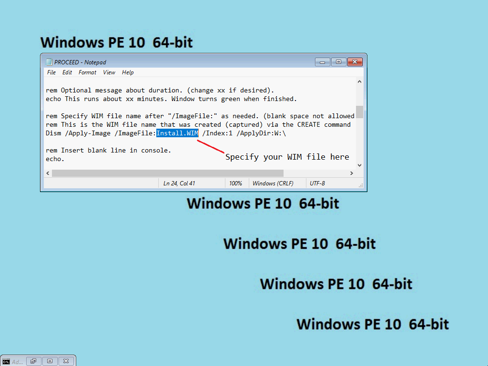Viewport: 488px width, 366px height.
Task: Open the File menu in Notepad
Action: click(x=51, y=72)
